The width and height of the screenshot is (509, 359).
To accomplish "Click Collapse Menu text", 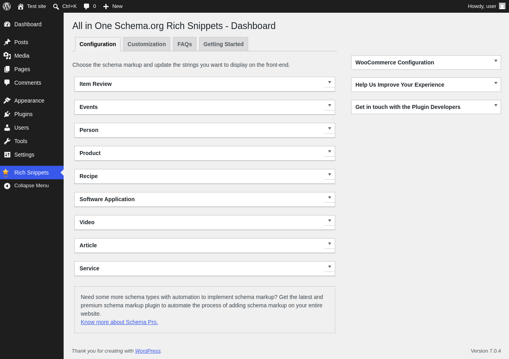I will tap(31, 186).
